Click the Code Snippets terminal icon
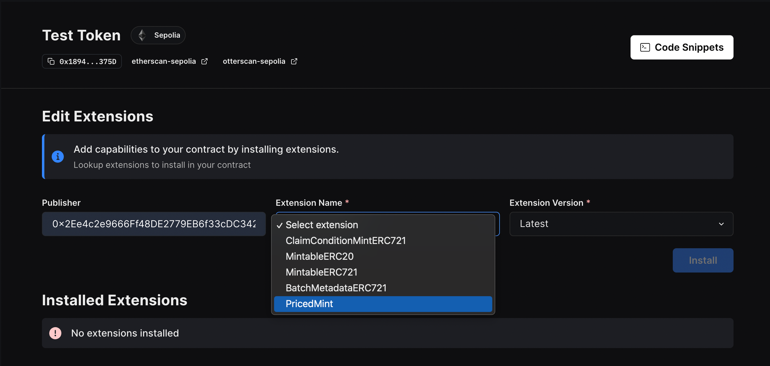 click(x=645, y=47)
